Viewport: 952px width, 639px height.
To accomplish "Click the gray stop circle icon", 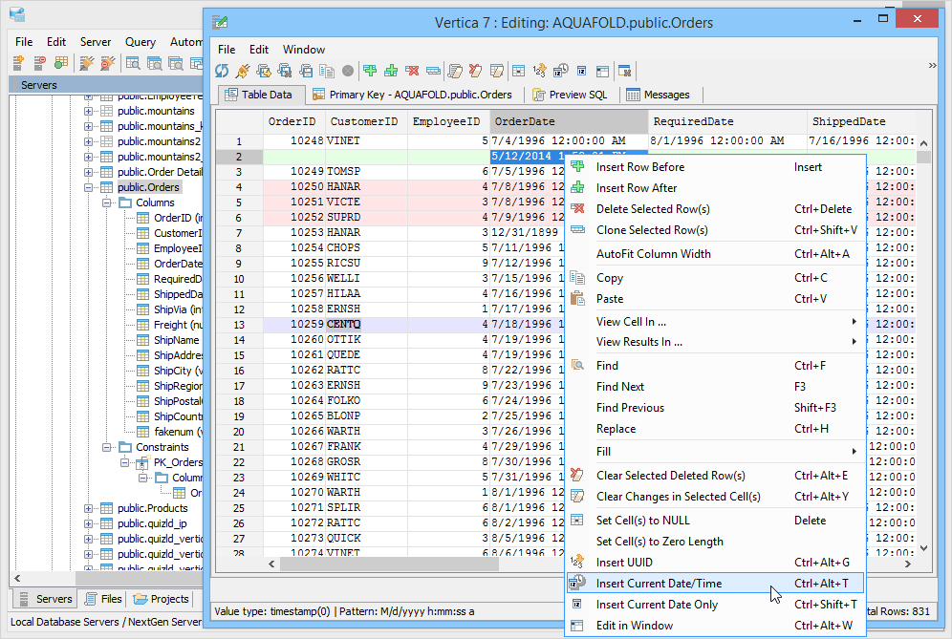I will point(348,71).
